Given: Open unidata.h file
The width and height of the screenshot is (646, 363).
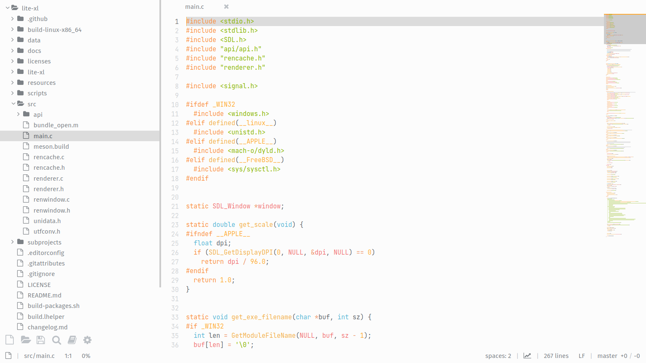Looking at the screenshot, I should click(47, 221).
